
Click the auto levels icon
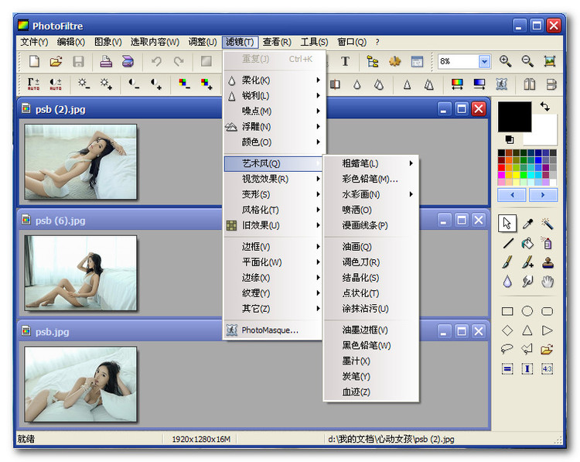click(33, 84)
